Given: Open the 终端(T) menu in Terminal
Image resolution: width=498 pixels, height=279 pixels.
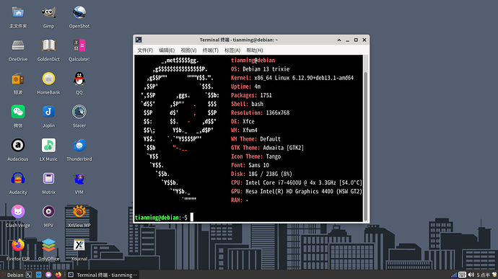Looking at the screenshot, I should click(211, 50).
